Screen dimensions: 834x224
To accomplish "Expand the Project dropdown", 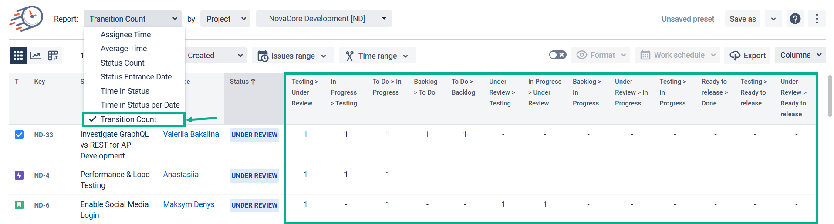I will pyautogui.click(x=225, y=19).
